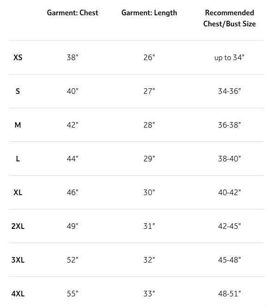Click the 42-45" recommended size cell

pos(230,226)
